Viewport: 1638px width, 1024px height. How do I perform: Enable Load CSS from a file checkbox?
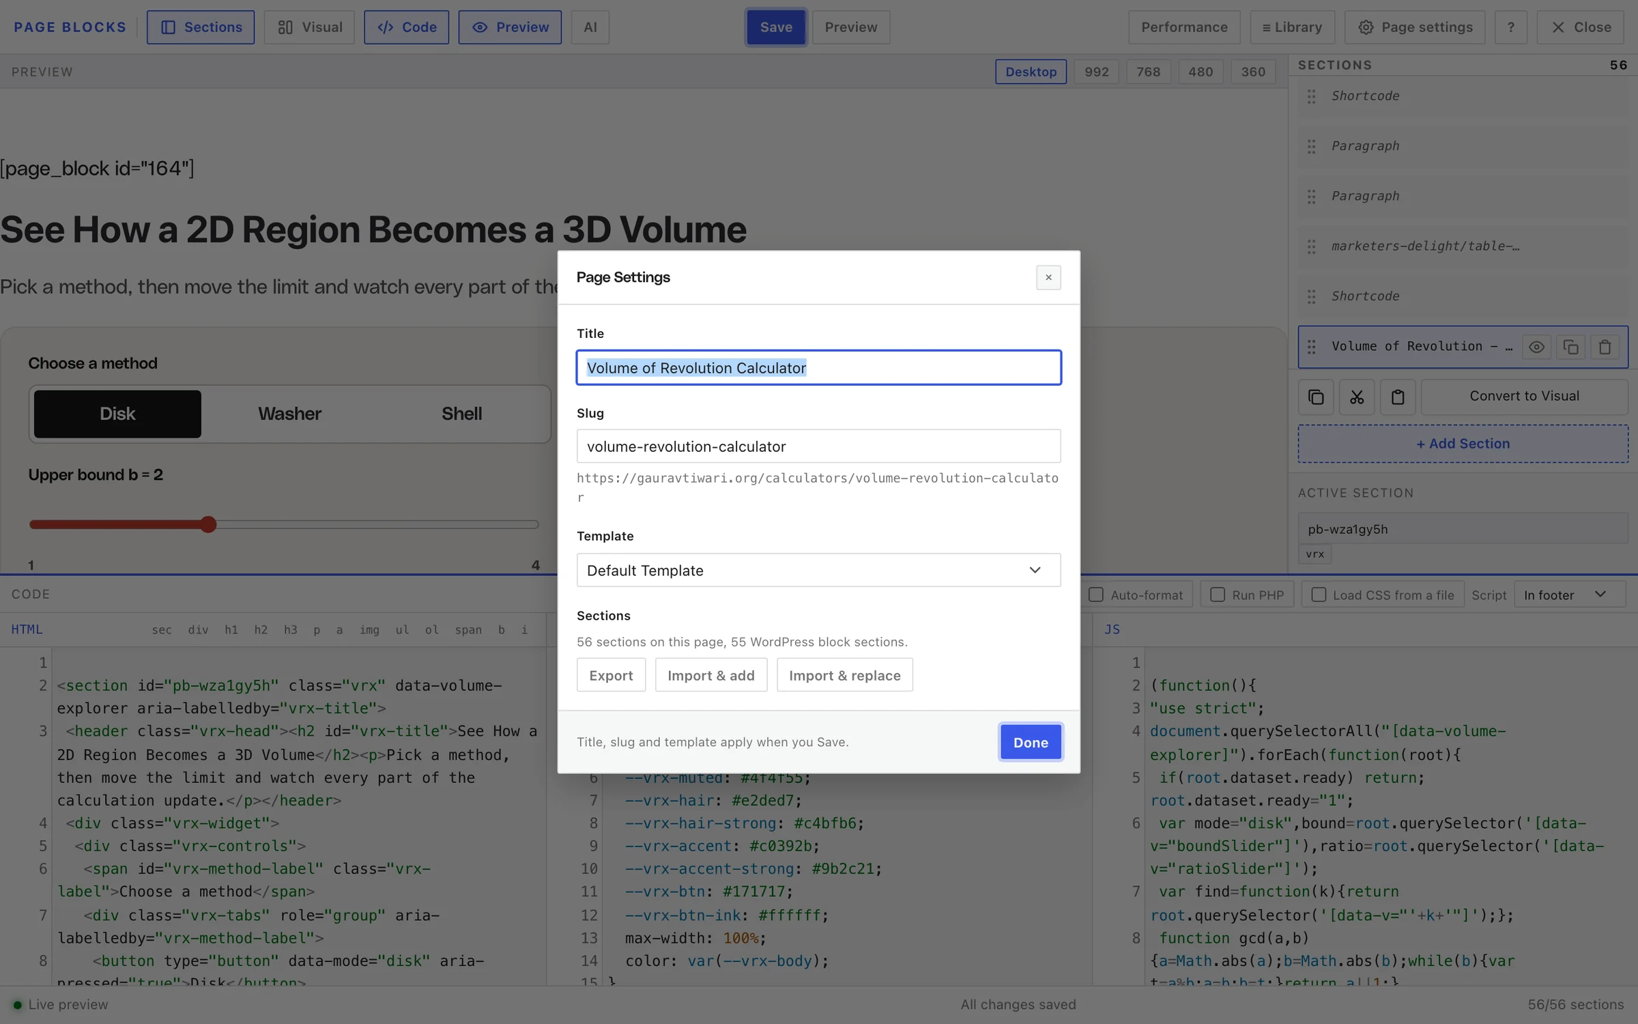(1319, 595)
